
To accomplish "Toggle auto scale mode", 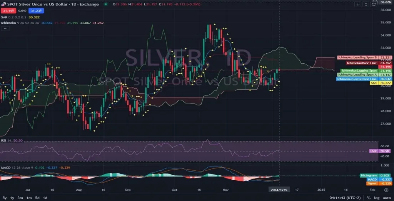I will (387, 198).
